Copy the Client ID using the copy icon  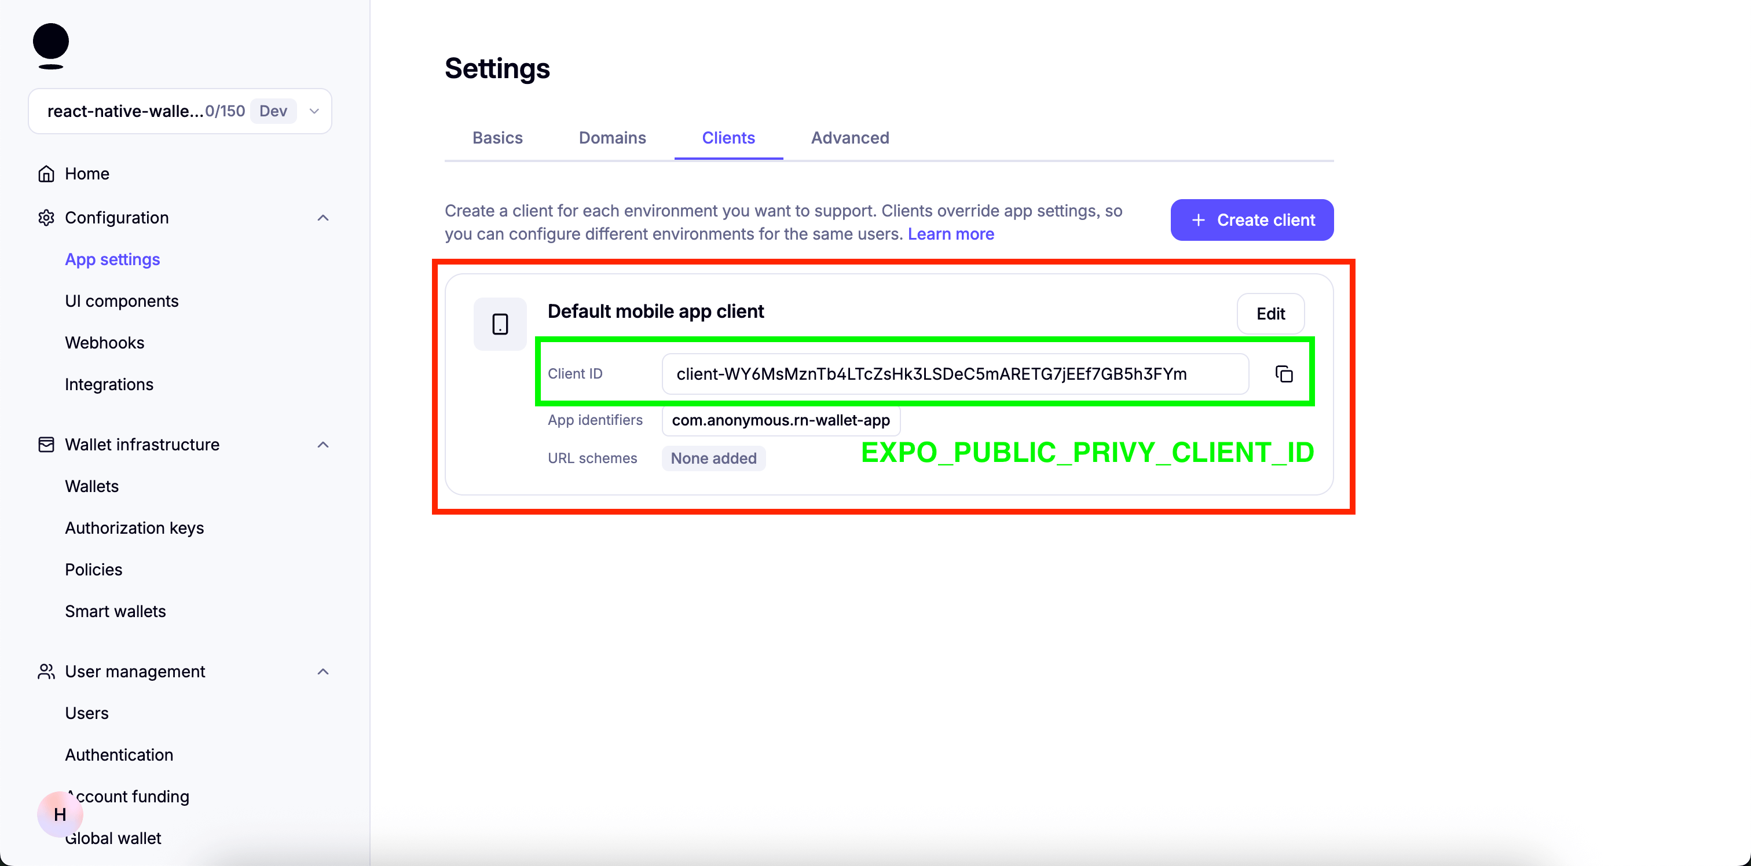coord(1283,373)
